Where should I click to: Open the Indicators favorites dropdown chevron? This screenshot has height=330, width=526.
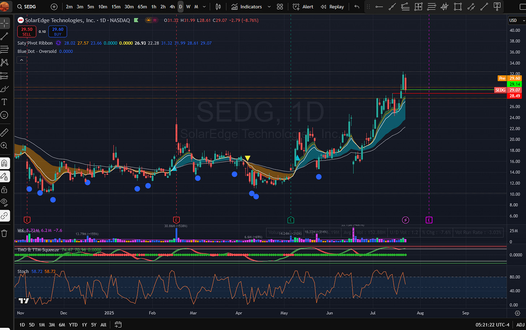point(269,6)
